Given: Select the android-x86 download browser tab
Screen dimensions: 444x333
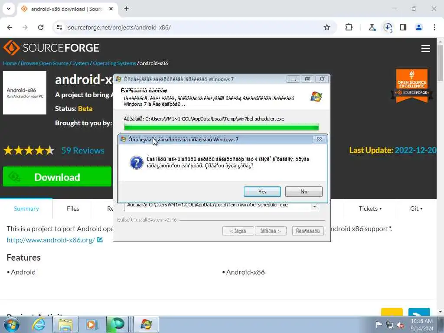Looking at the screenshot, I should click(x=68, y=9).
